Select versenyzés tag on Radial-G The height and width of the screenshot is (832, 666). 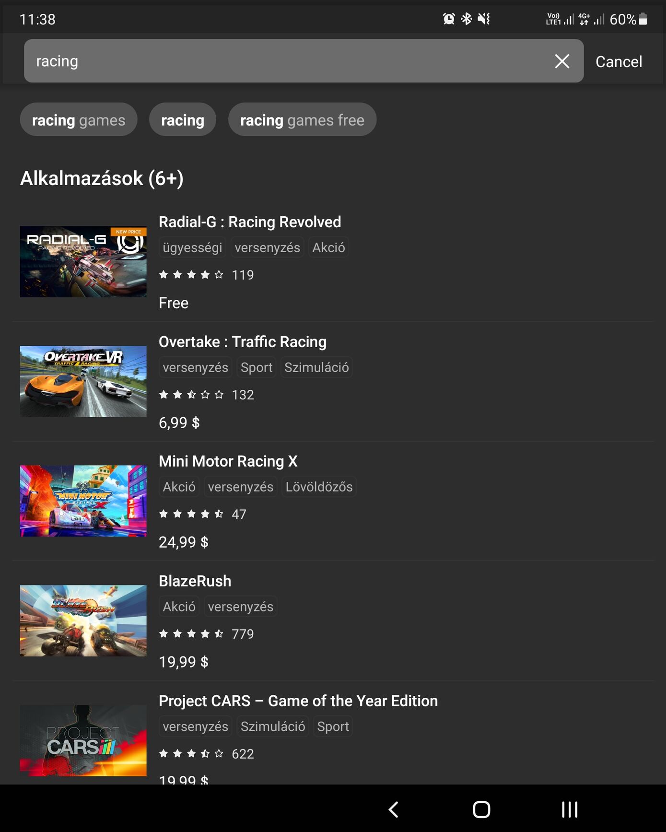[267, 247]
